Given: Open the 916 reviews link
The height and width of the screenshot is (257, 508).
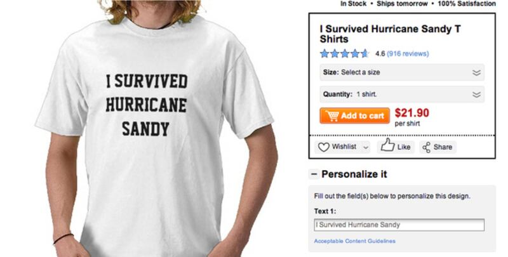Looking at the screenshot, I should click(x=408, y=54).
